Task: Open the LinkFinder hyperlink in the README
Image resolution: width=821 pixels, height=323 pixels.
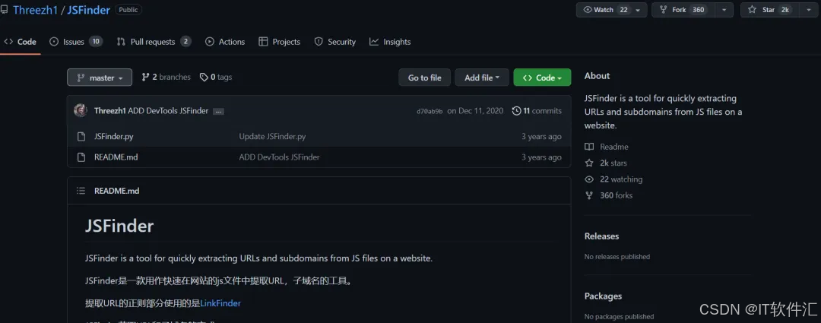Action: click(x=220, y=303)
